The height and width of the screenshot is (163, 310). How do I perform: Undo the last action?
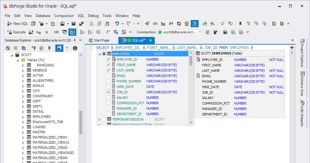117,24
